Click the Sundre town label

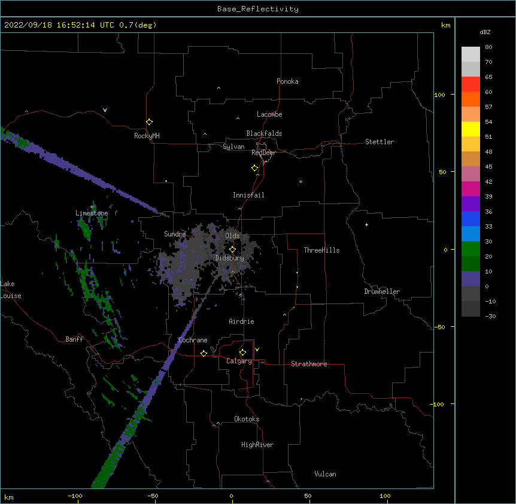click(175, 234)
